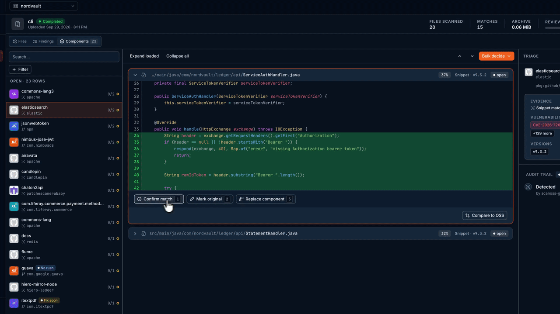
Task: Click the open status badge on ServiceAuthHandler
Action: tap(499, 75)
